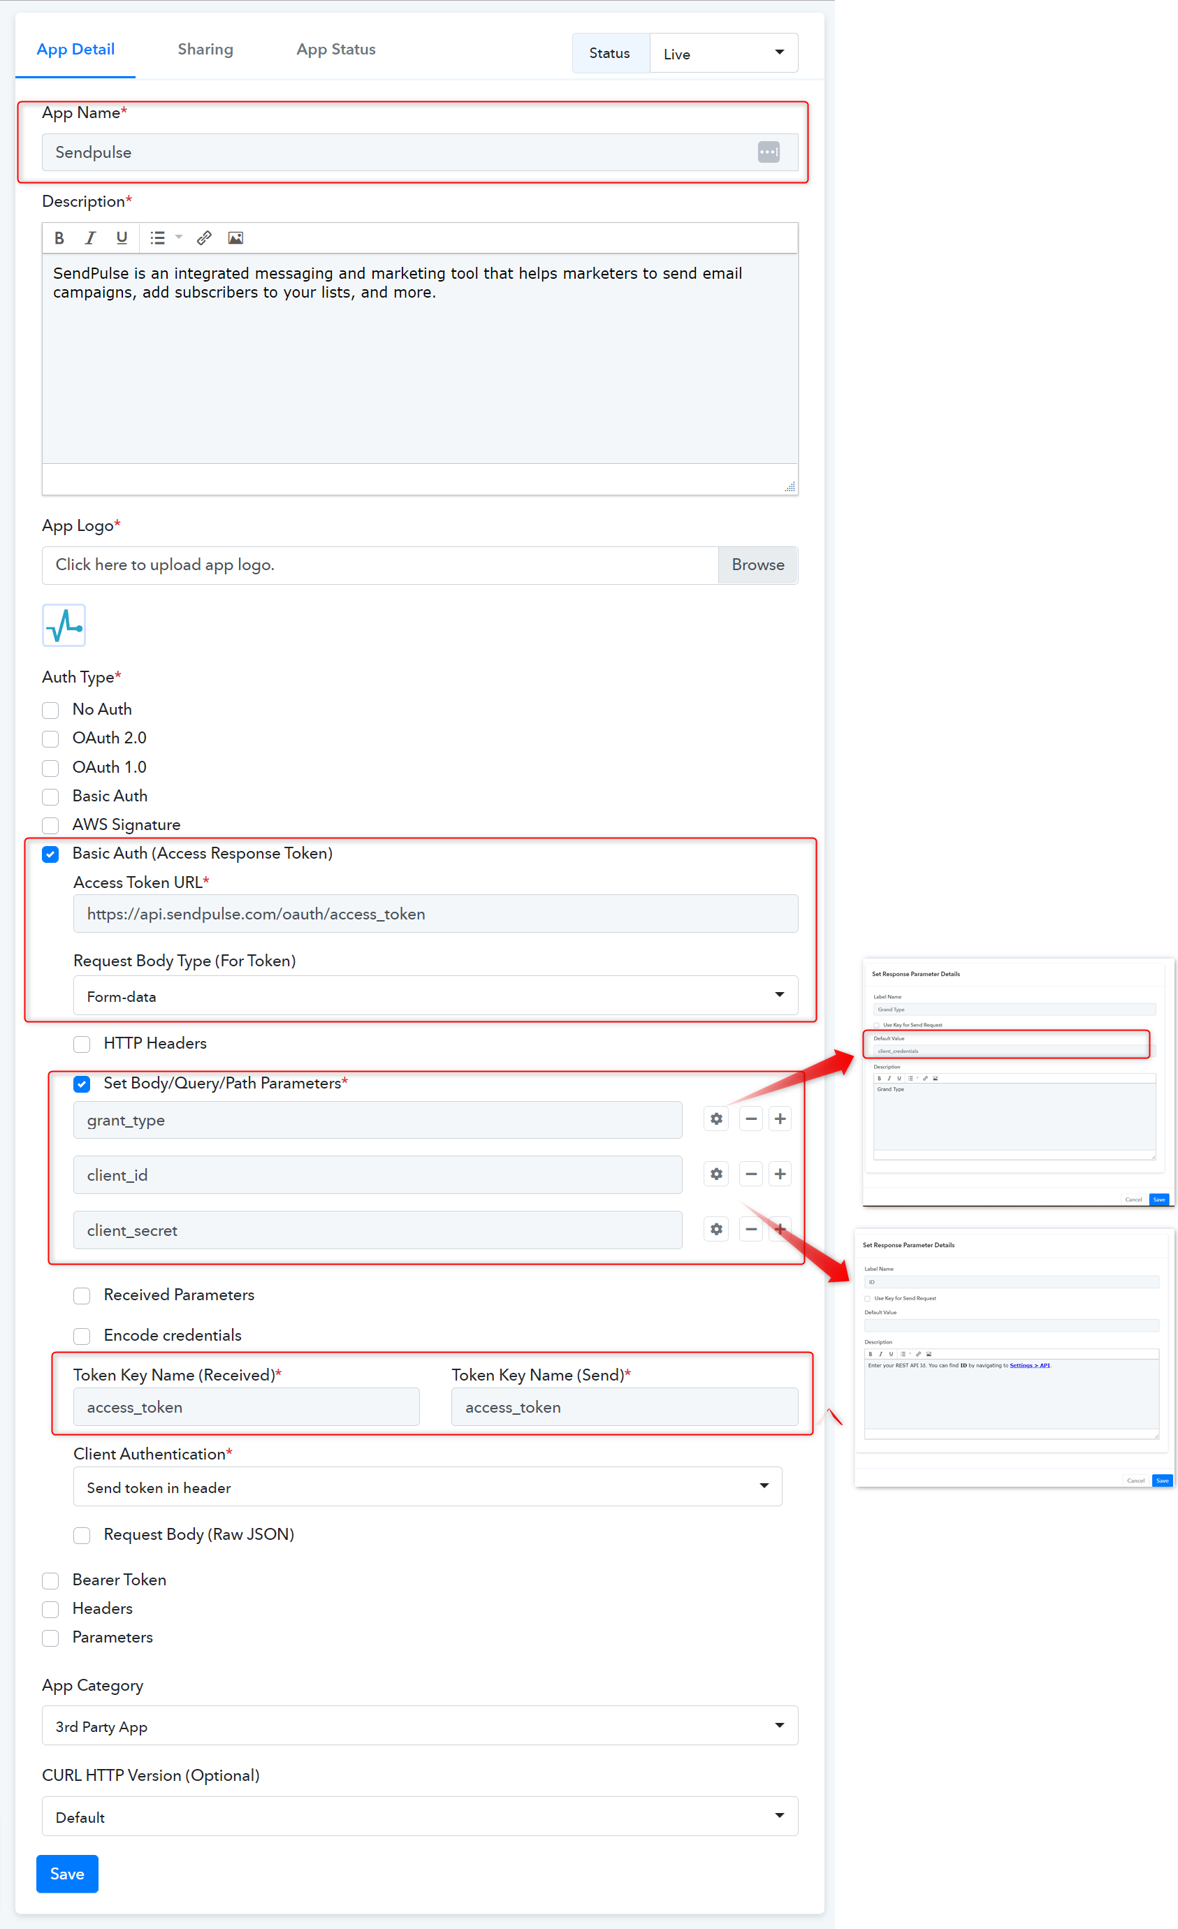1178x1929 pixels.
Task: Check the AWS Signature option
Action: [51, 825]
